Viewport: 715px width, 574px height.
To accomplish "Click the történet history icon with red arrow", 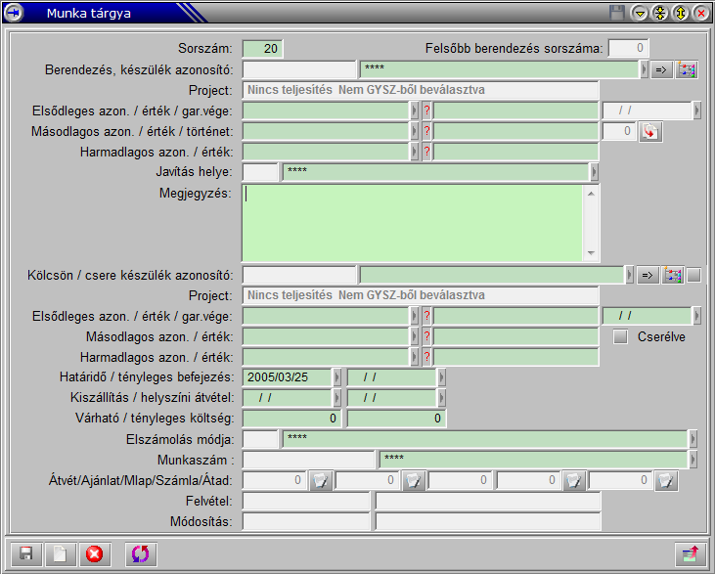I will (650, 131).
